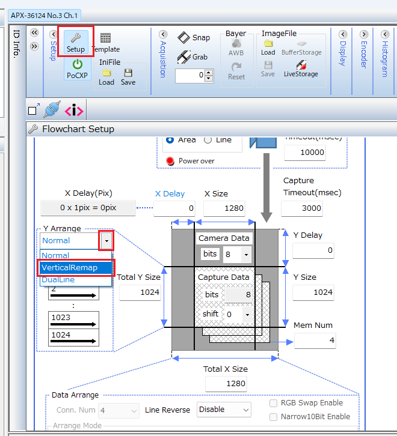This screenshot has width=397, height=436.
Task: Click the X Delay link label
Action: [x=170, y=194]
